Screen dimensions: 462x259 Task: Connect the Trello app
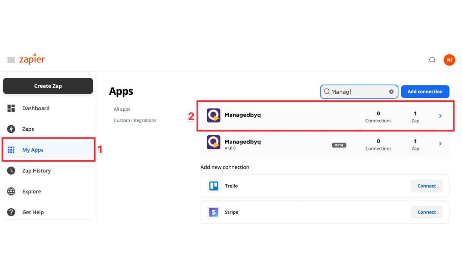tap(426, 186)
